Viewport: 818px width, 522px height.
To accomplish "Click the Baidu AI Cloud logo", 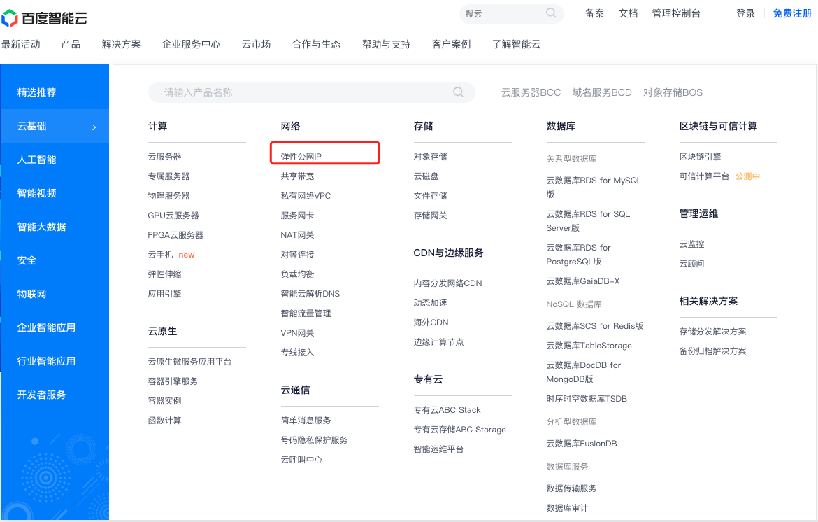I will point(44,18).
